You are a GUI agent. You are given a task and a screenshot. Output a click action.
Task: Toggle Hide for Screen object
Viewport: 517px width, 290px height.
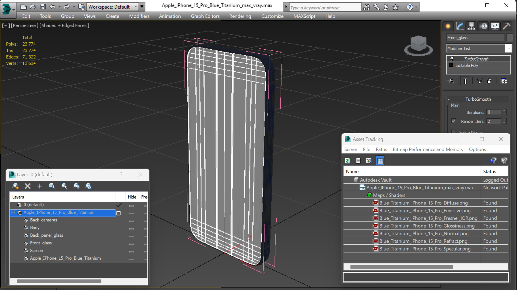point(131,252)
